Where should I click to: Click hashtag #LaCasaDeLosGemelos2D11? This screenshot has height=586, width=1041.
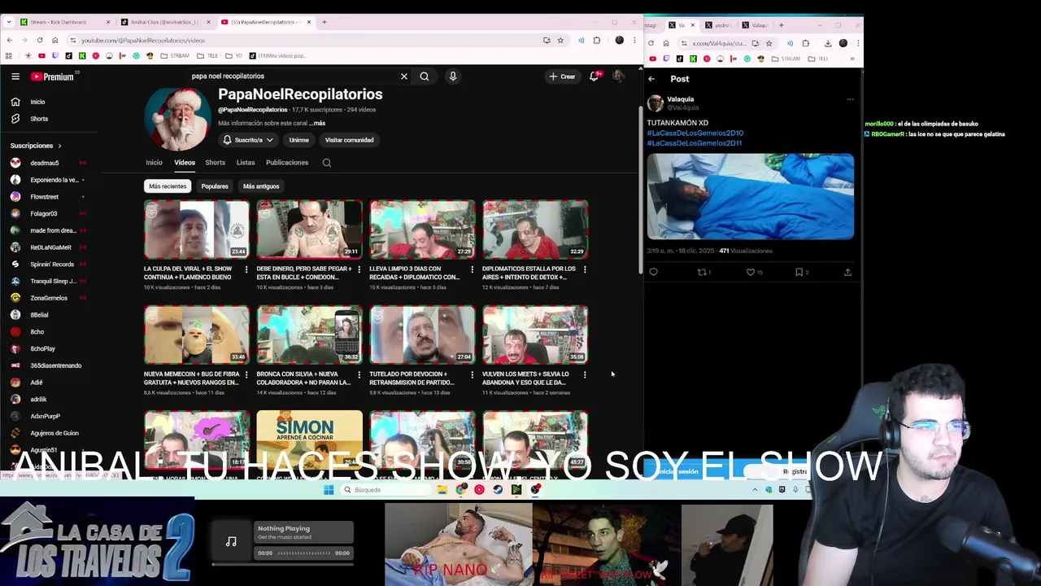pyautogui.click(x=694, y=143)
